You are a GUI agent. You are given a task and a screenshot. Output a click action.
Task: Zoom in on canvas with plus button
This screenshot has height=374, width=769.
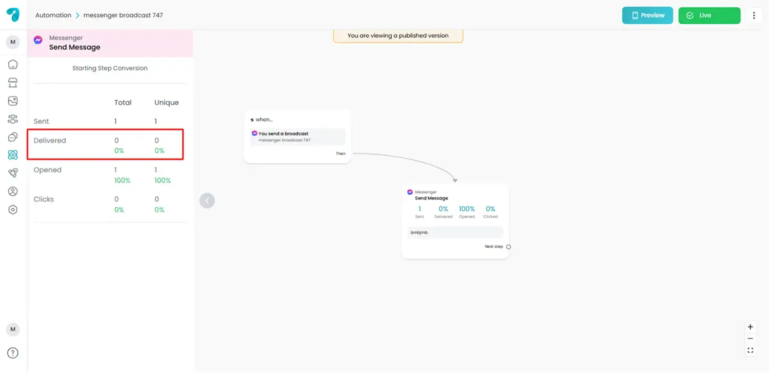click(750, 327)
